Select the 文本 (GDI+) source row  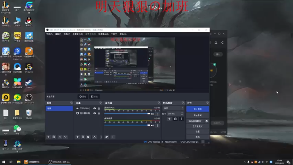pyautogui.click(x=88, y=108)
